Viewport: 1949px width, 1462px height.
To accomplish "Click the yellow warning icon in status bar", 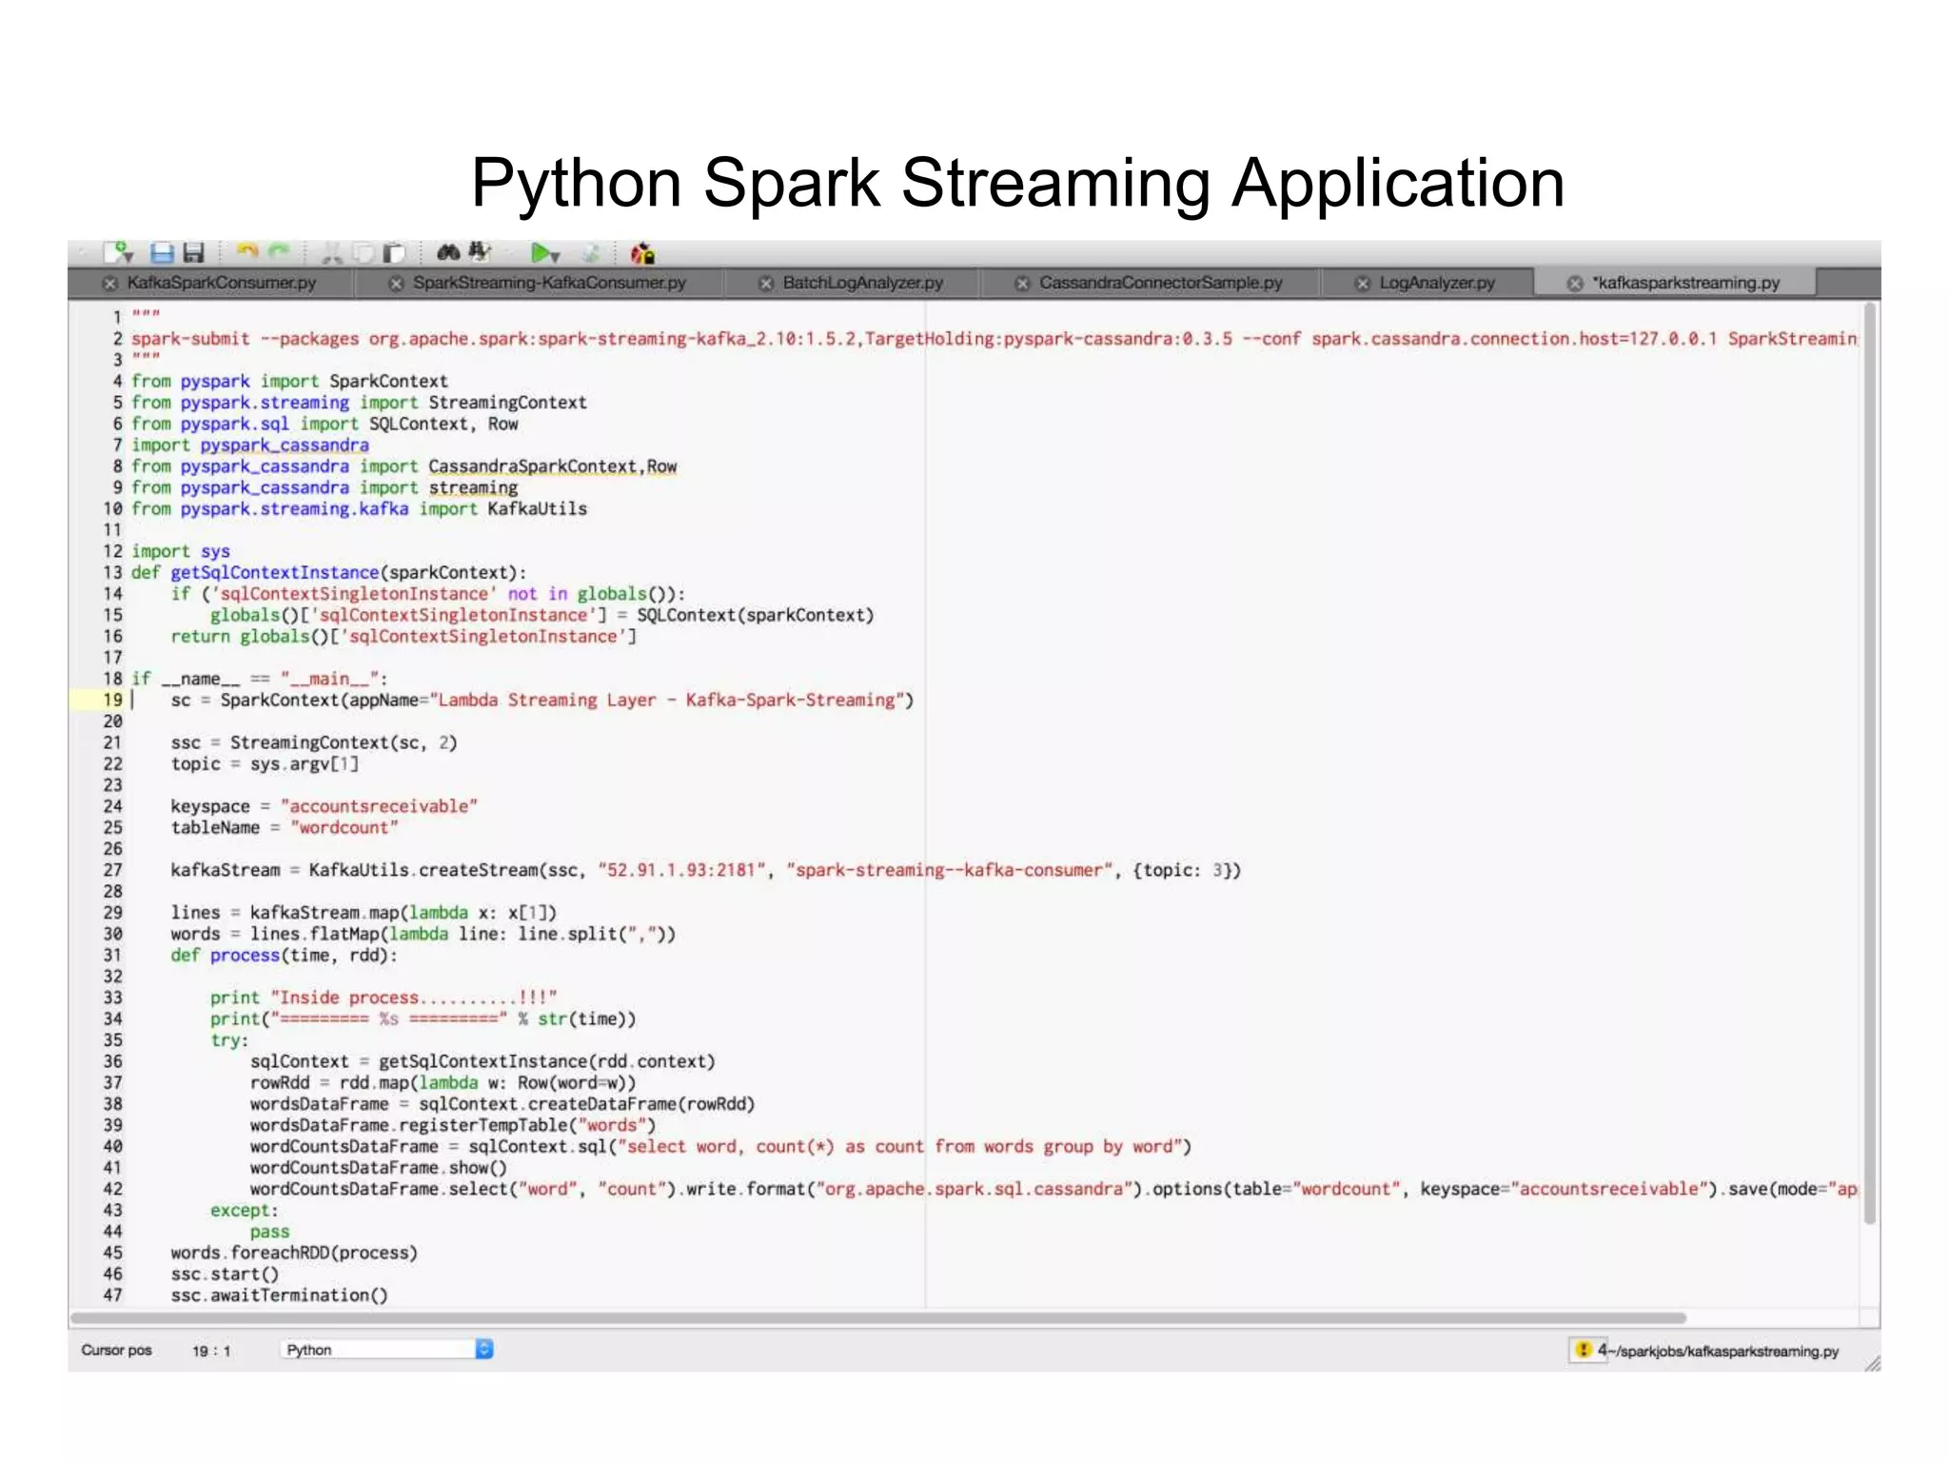I will tap(1584, 1350).
